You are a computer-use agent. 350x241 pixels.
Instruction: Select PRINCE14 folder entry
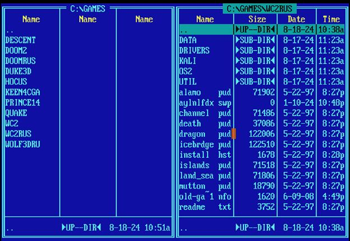tap(22, 103)
